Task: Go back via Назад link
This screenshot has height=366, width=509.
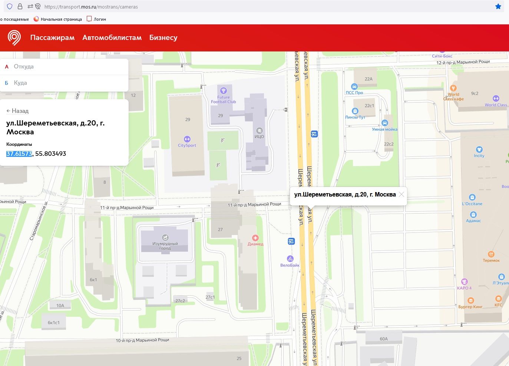Action: (17, 111)
